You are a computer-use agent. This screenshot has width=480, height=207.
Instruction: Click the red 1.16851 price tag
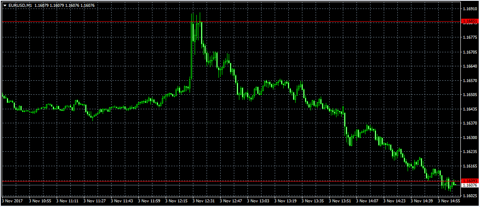[471, 21]
